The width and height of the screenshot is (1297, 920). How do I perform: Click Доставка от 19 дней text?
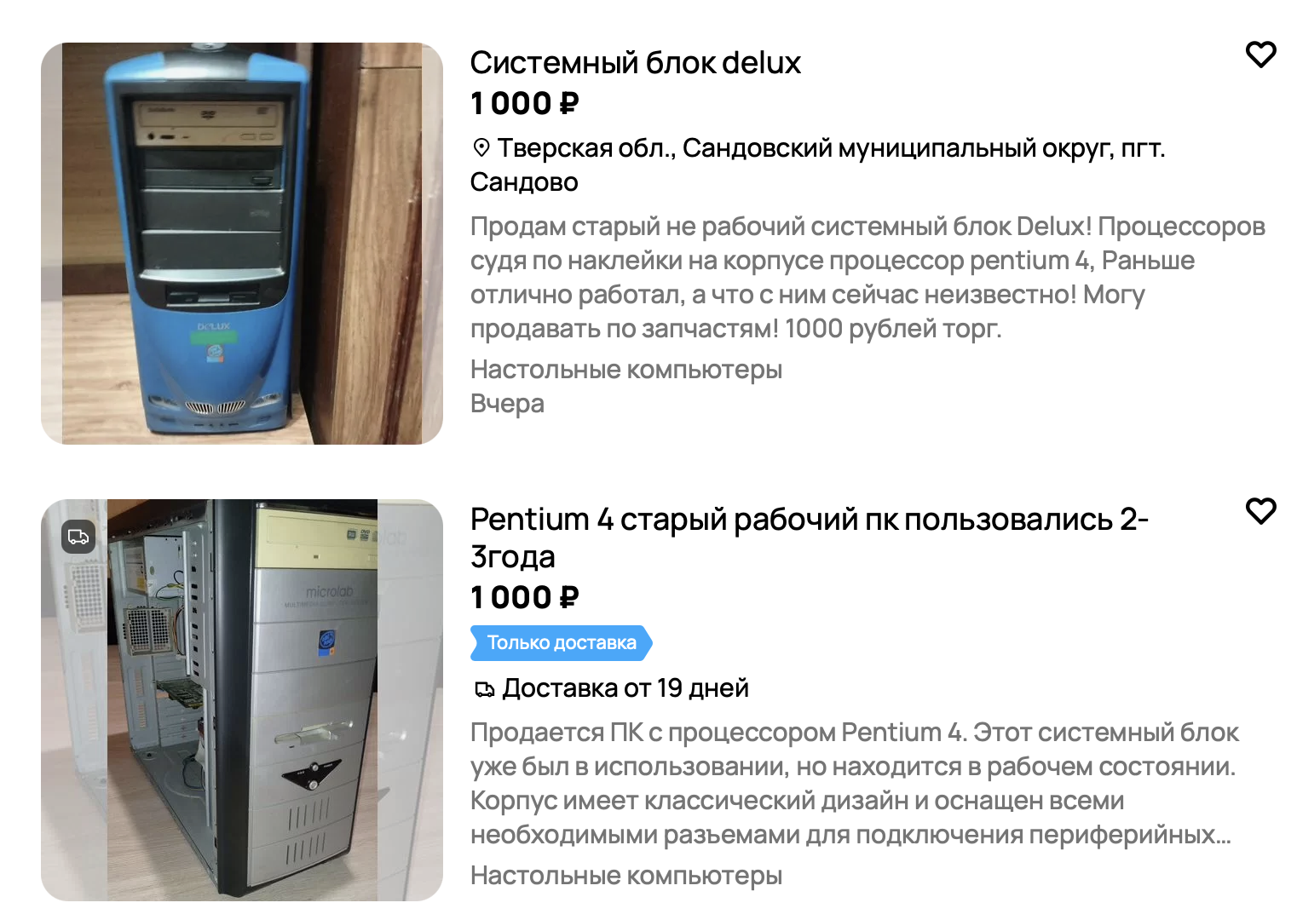[625, 687]
